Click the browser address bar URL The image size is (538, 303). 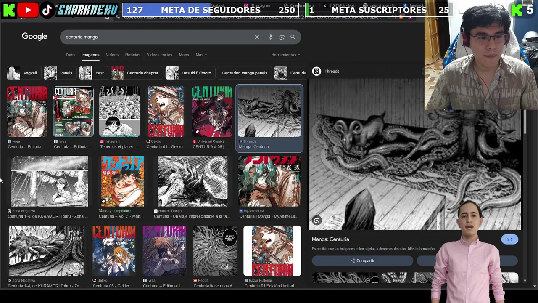tap(252, 17)
